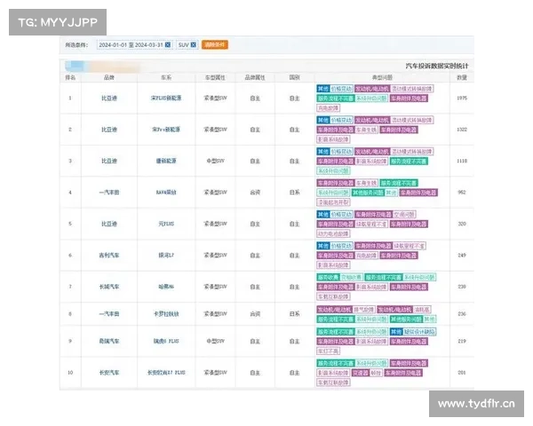
Task: Click 排气故障 tag in 卡罗拉锐放 row
Action: [364, 310]
